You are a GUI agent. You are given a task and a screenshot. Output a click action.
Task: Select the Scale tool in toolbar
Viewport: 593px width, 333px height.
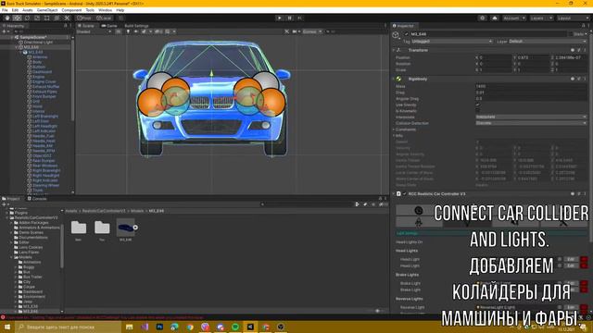click(x=37, y=18)
